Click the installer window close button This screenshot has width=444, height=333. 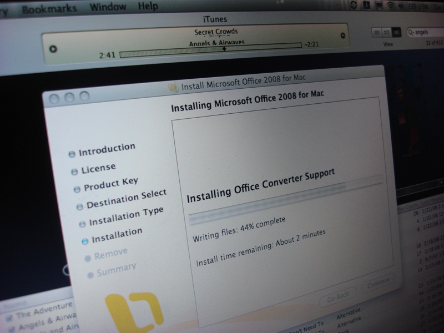[x=54, y=99]
